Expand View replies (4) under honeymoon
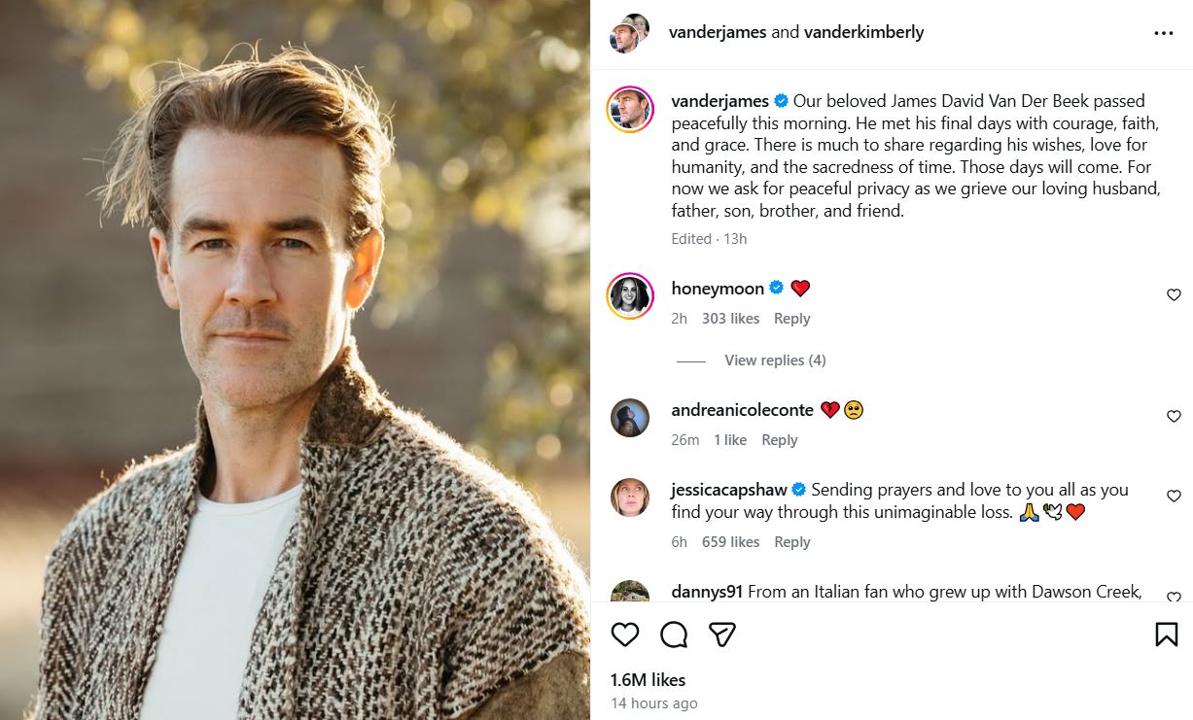Image resolution: width=1193 pixels, height=720 pixels. (x=774, y=360)
